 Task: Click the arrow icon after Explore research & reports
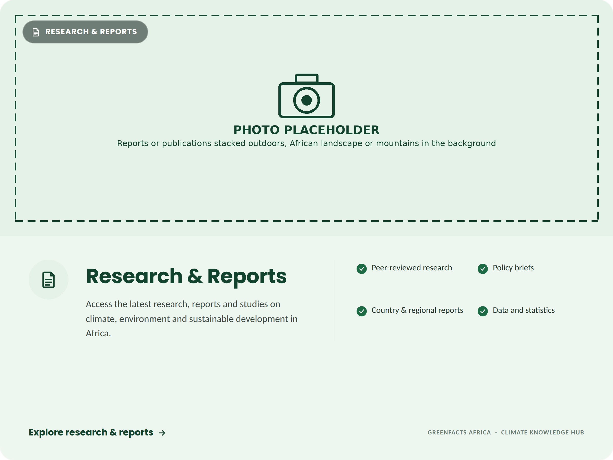point(162,433)
